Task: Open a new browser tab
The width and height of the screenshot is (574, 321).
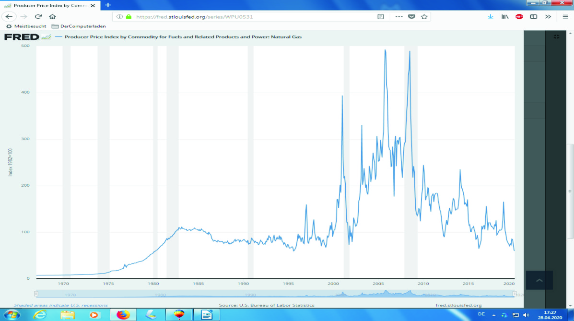Action: [108, 5]
